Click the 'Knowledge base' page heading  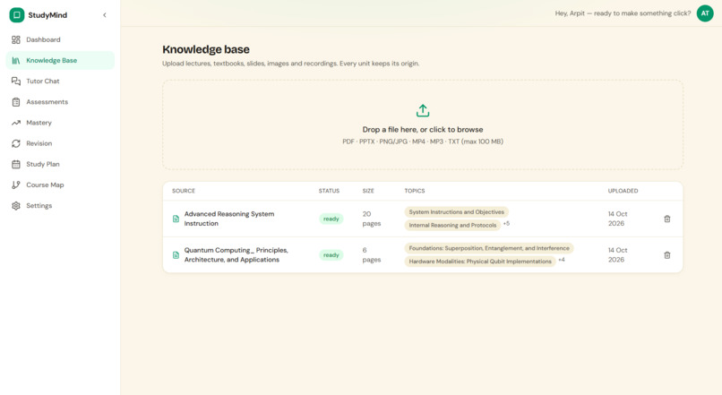click(206, 49)
